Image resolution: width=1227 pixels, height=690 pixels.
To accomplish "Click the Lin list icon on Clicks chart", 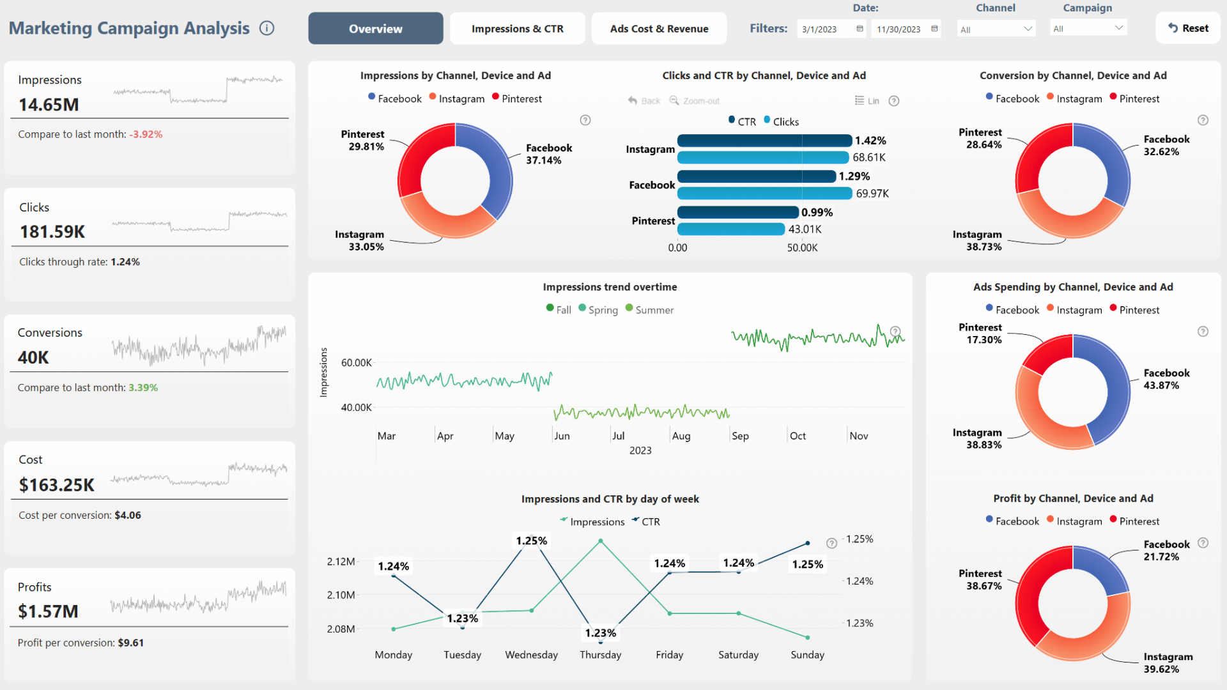I will 860,100.
